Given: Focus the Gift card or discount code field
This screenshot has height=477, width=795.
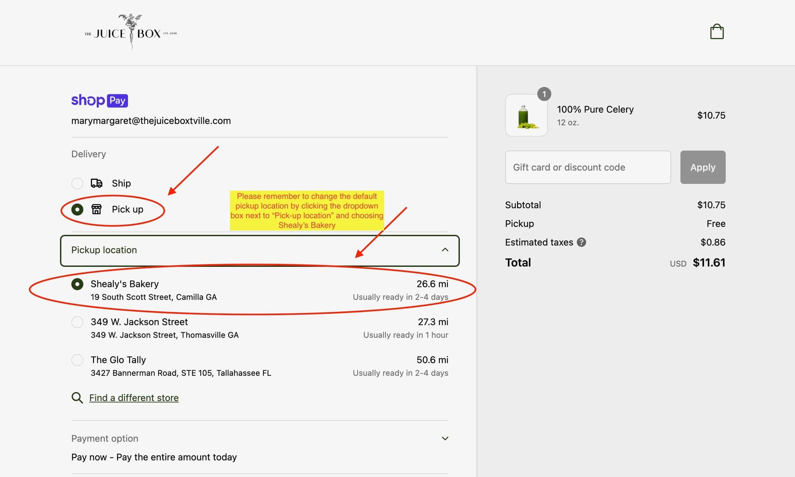Looking at the screenshot, I should point(588,167).
